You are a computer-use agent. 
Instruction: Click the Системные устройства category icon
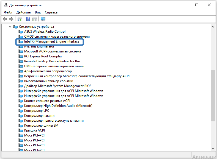pyautogui.click(x=15, y=27)
